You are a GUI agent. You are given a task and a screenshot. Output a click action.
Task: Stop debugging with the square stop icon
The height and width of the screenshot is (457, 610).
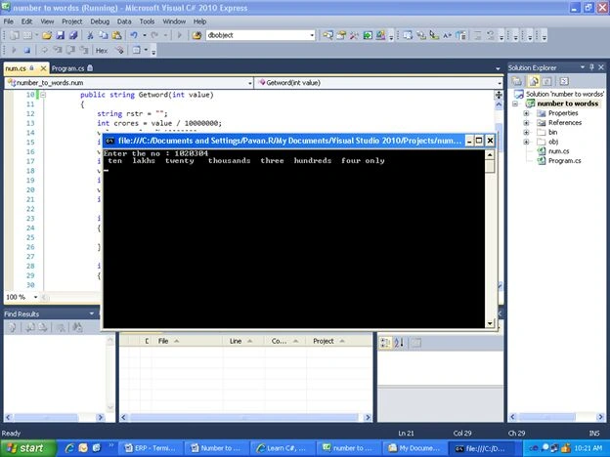(26, 50)
